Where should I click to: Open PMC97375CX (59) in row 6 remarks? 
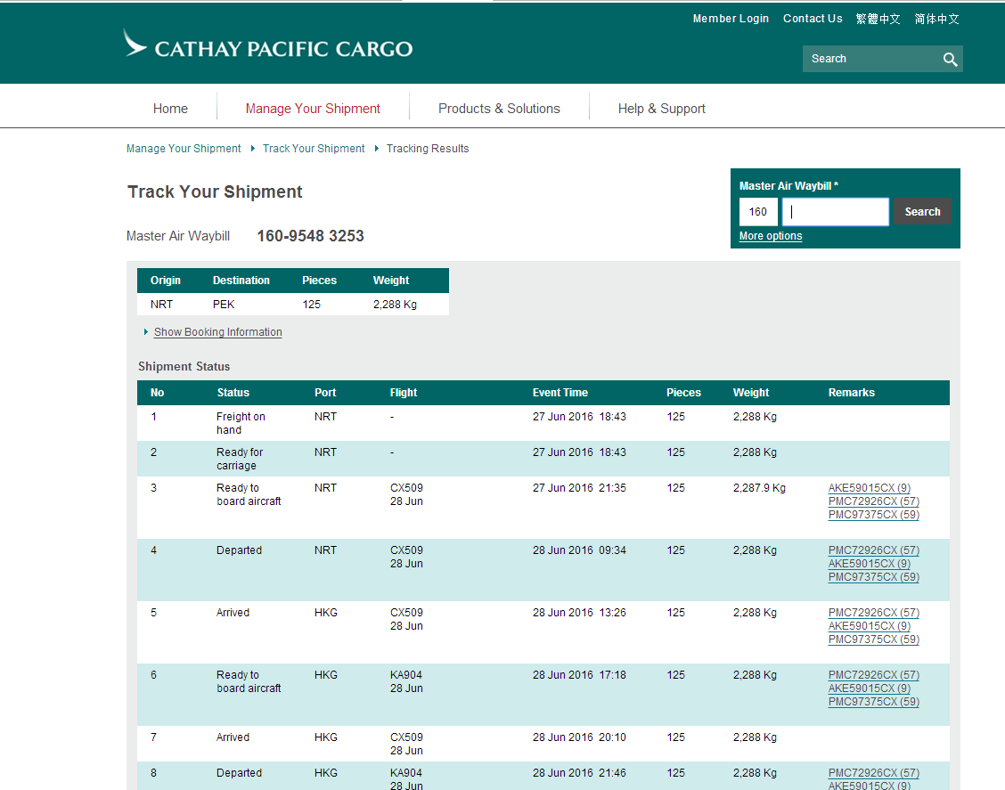874,702
